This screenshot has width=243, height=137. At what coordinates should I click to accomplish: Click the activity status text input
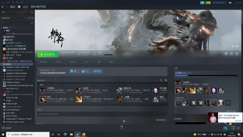(x=102, y=114)
